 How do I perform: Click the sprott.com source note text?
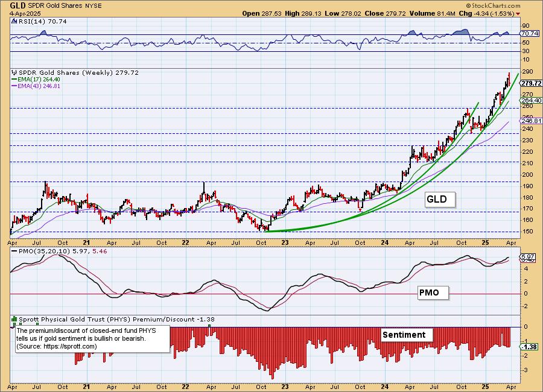[x=57, y=346]
